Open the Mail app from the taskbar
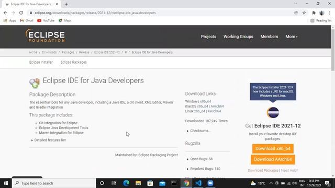 [162, 183]
